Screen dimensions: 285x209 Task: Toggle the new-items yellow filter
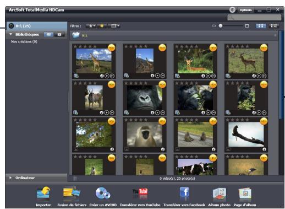click(102, 26)
